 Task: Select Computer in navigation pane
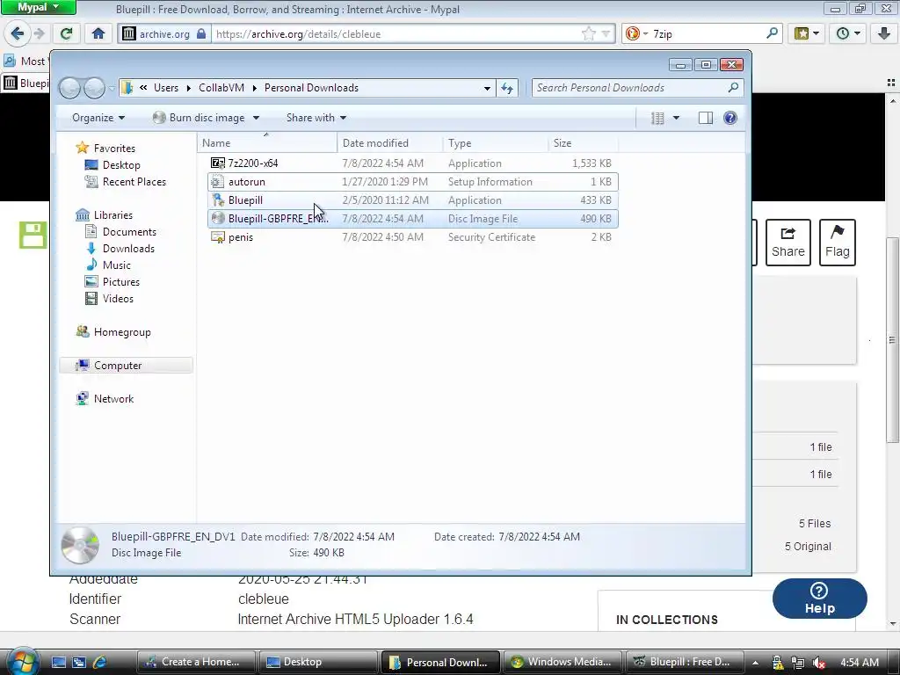point(127,365)
